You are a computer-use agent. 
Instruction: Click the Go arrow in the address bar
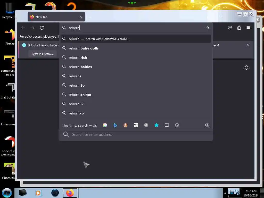(x=207, y=28)
